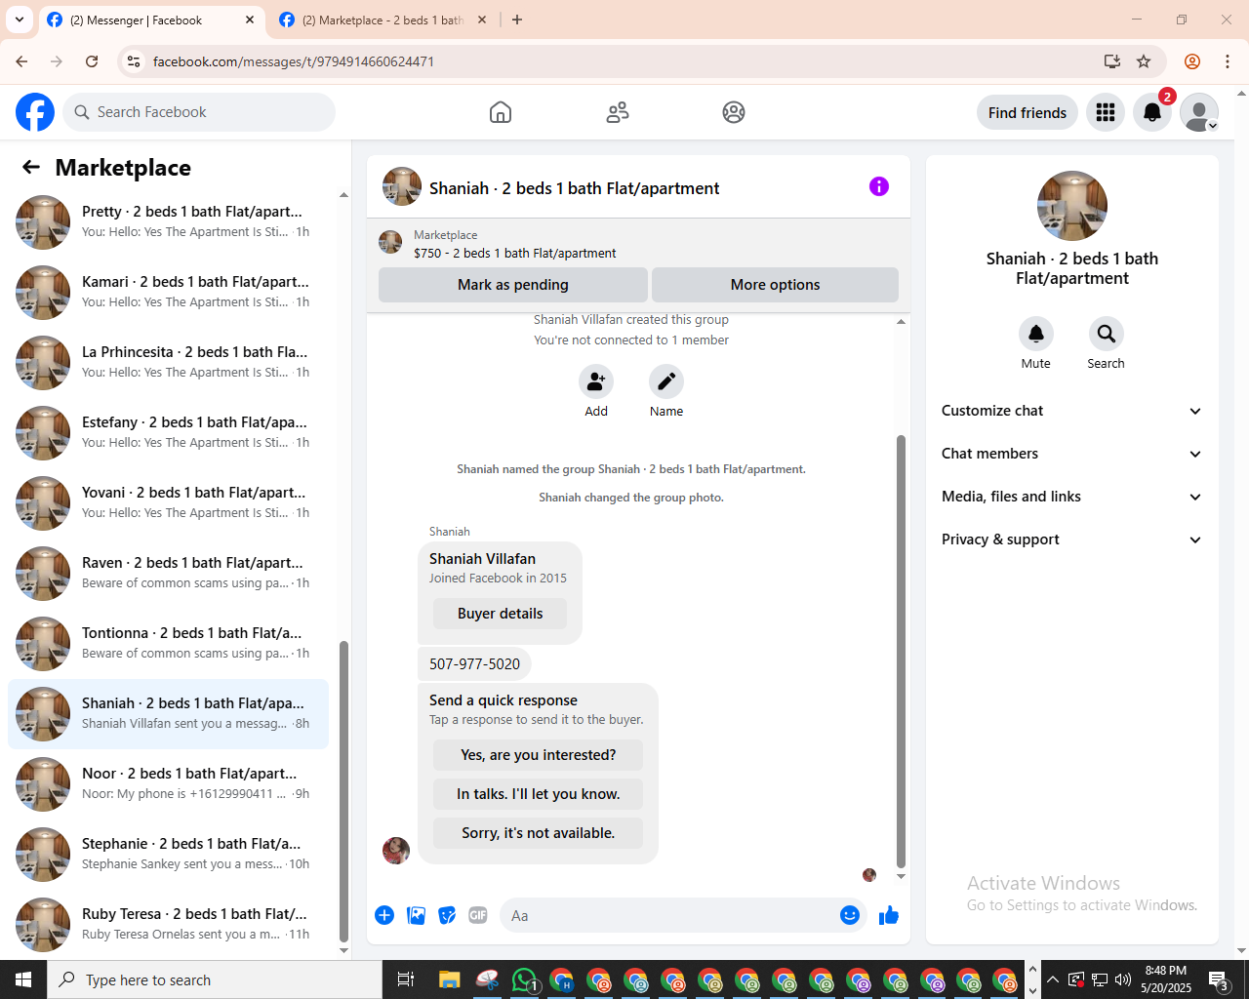Switch to the Marketplace browser tab
Image resolution: width=1249 pixels, height=999 pixels.
[x=383, y=20]
